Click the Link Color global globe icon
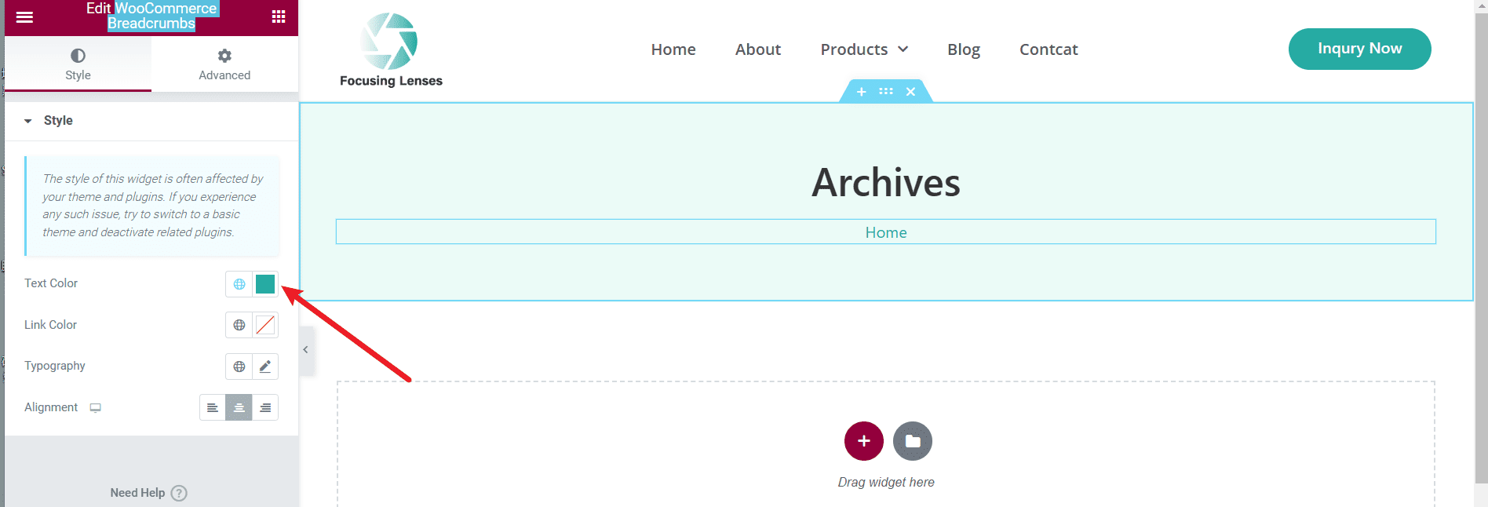The image size is (1488, 507). [239, 325]
